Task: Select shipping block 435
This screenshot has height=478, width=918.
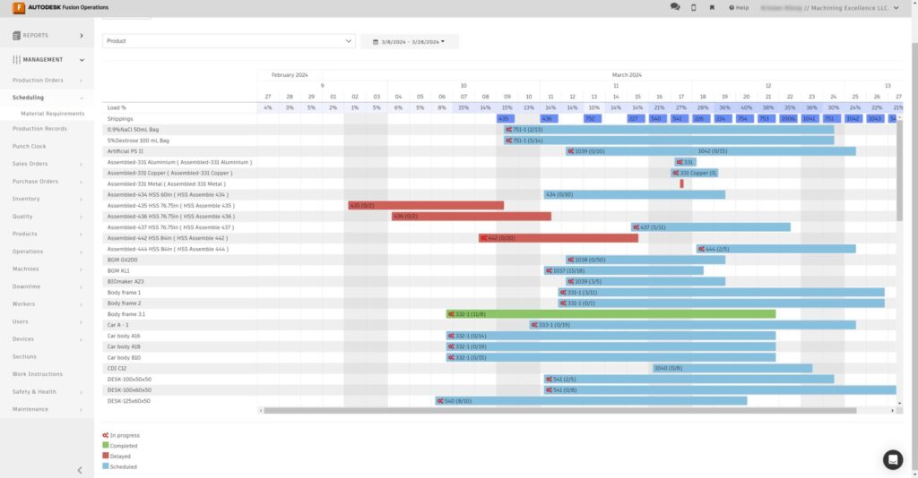Action: (x=506, y=119)
